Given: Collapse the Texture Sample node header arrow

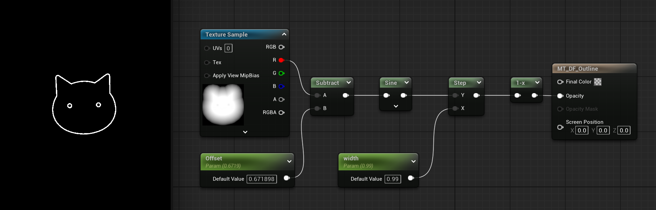Looking at the screenshot, I should tap(284, 34).
